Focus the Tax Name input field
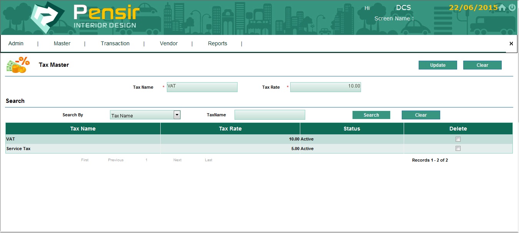519x233 pixels. (202, 87)
